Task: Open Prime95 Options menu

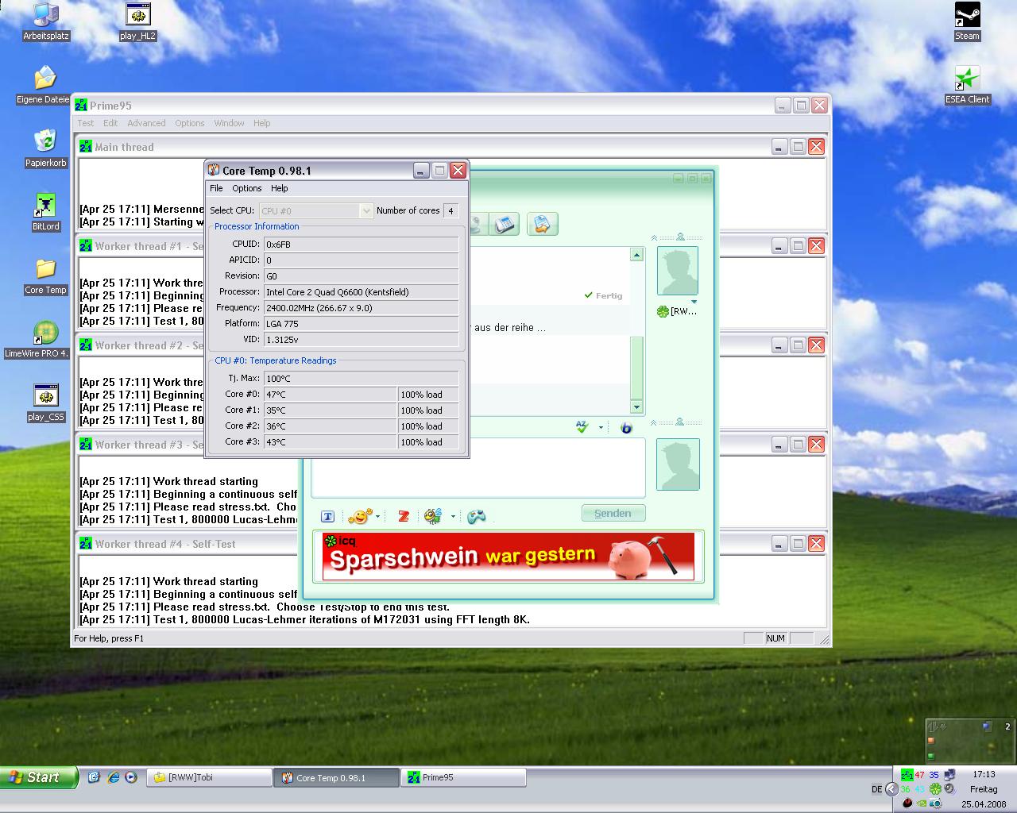Action: tap(189, 123)
